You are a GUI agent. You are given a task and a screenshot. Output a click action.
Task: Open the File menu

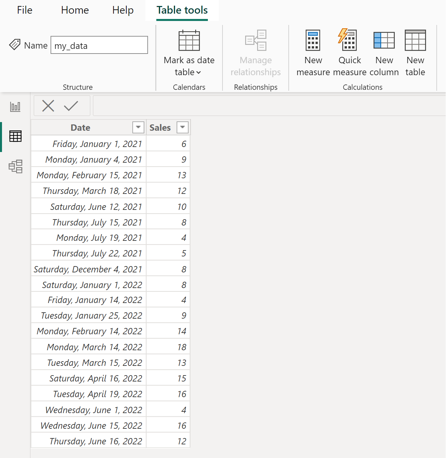click(x=25, y=10)
